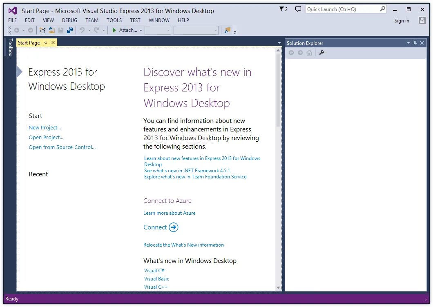Screen dimensions: 433x307
Task: Click the Visual Studio logo icon
Action: click(x=13, y=11)
